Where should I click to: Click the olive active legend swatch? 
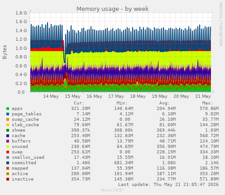(8, 174)
